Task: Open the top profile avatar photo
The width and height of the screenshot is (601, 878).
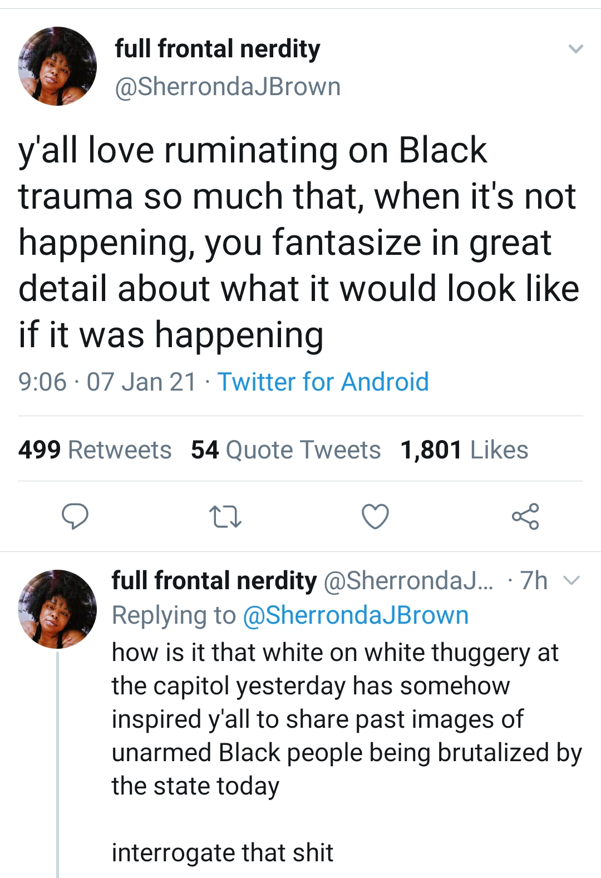Action: click(57, 66)
